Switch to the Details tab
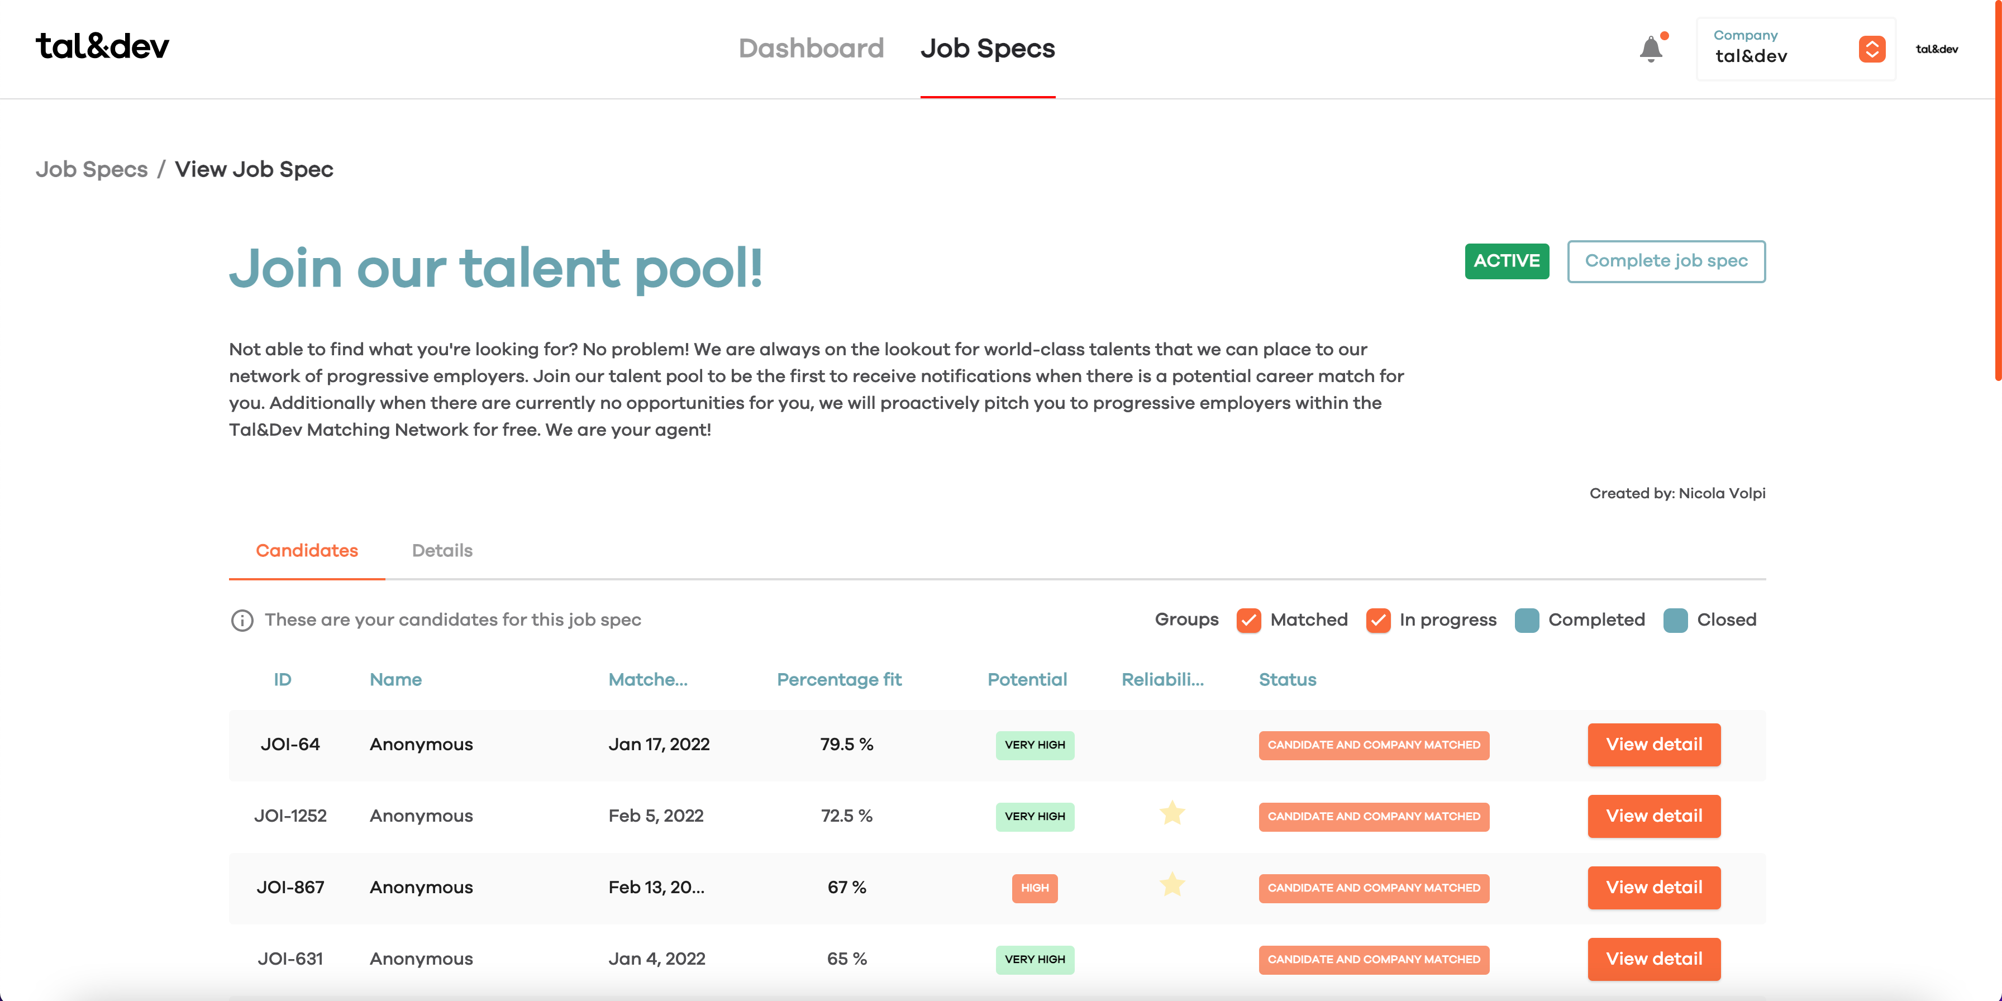The image size is (2002, 1001). click(442, 551)
